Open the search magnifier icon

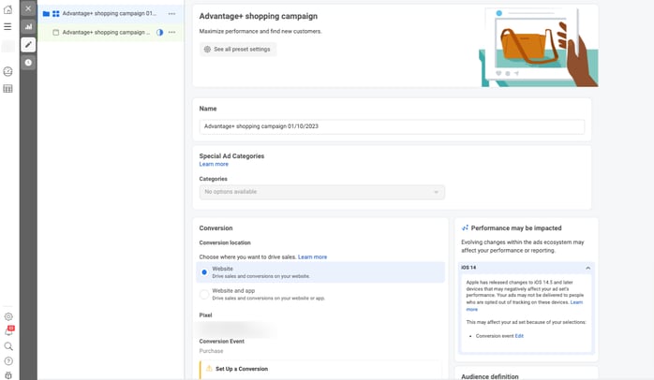coord(8,346)
